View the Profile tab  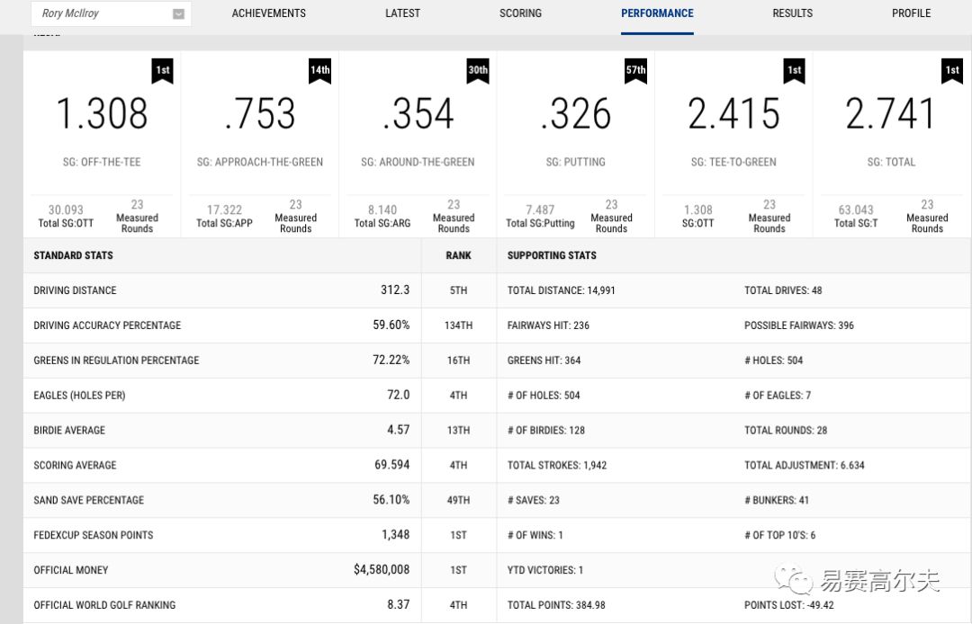(x=911, y=13)
